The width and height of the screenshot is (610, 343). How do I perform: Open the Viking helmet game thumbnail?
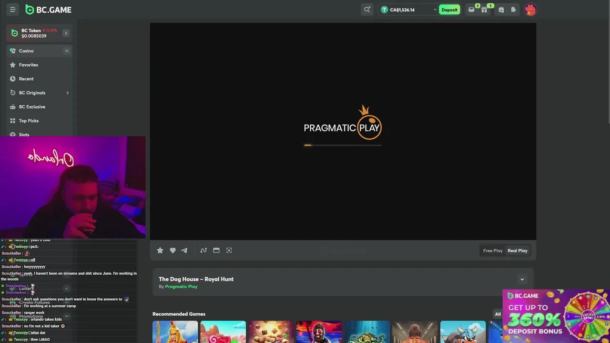463,332
